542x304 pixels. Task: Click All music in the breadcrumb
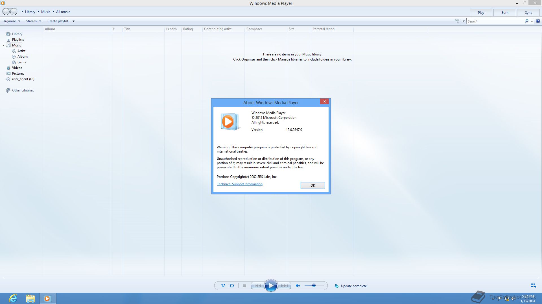point(63,12)
